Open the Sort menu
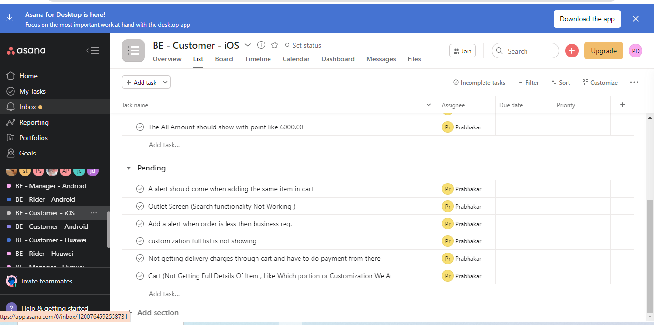 coord(561,83)
